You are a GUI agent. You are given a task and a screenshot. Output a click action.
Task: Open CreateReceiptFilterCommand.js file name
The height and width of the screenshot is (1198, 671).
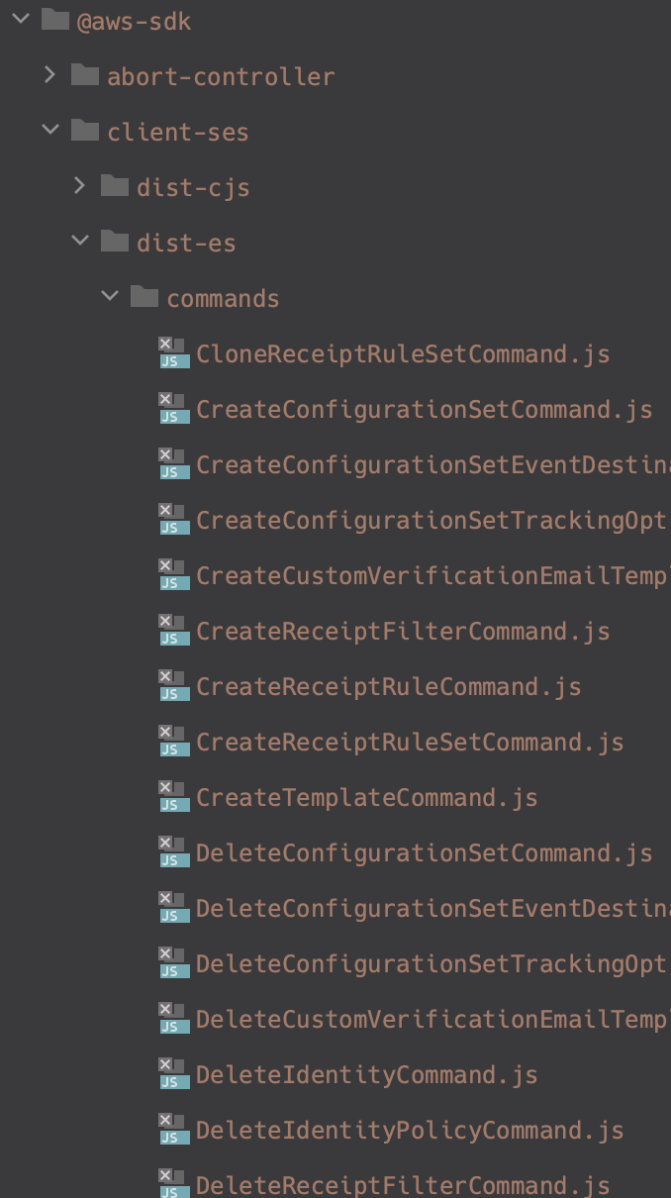403,632
